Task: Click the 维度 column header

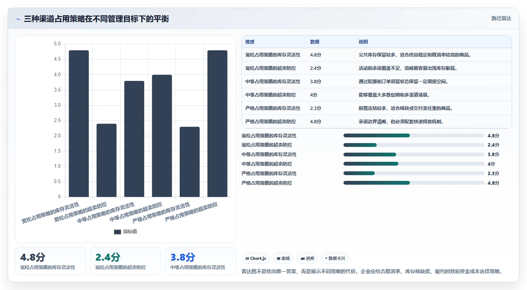Action: 250,42
